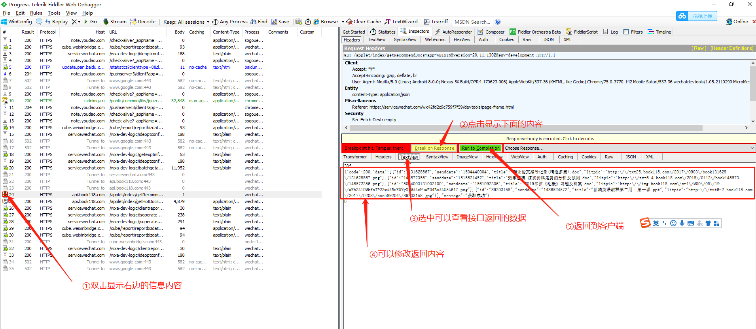This screenshot has width=756, height=329.
Task: Click the blue cloud upload widget
Action: (x=696, y=16)
